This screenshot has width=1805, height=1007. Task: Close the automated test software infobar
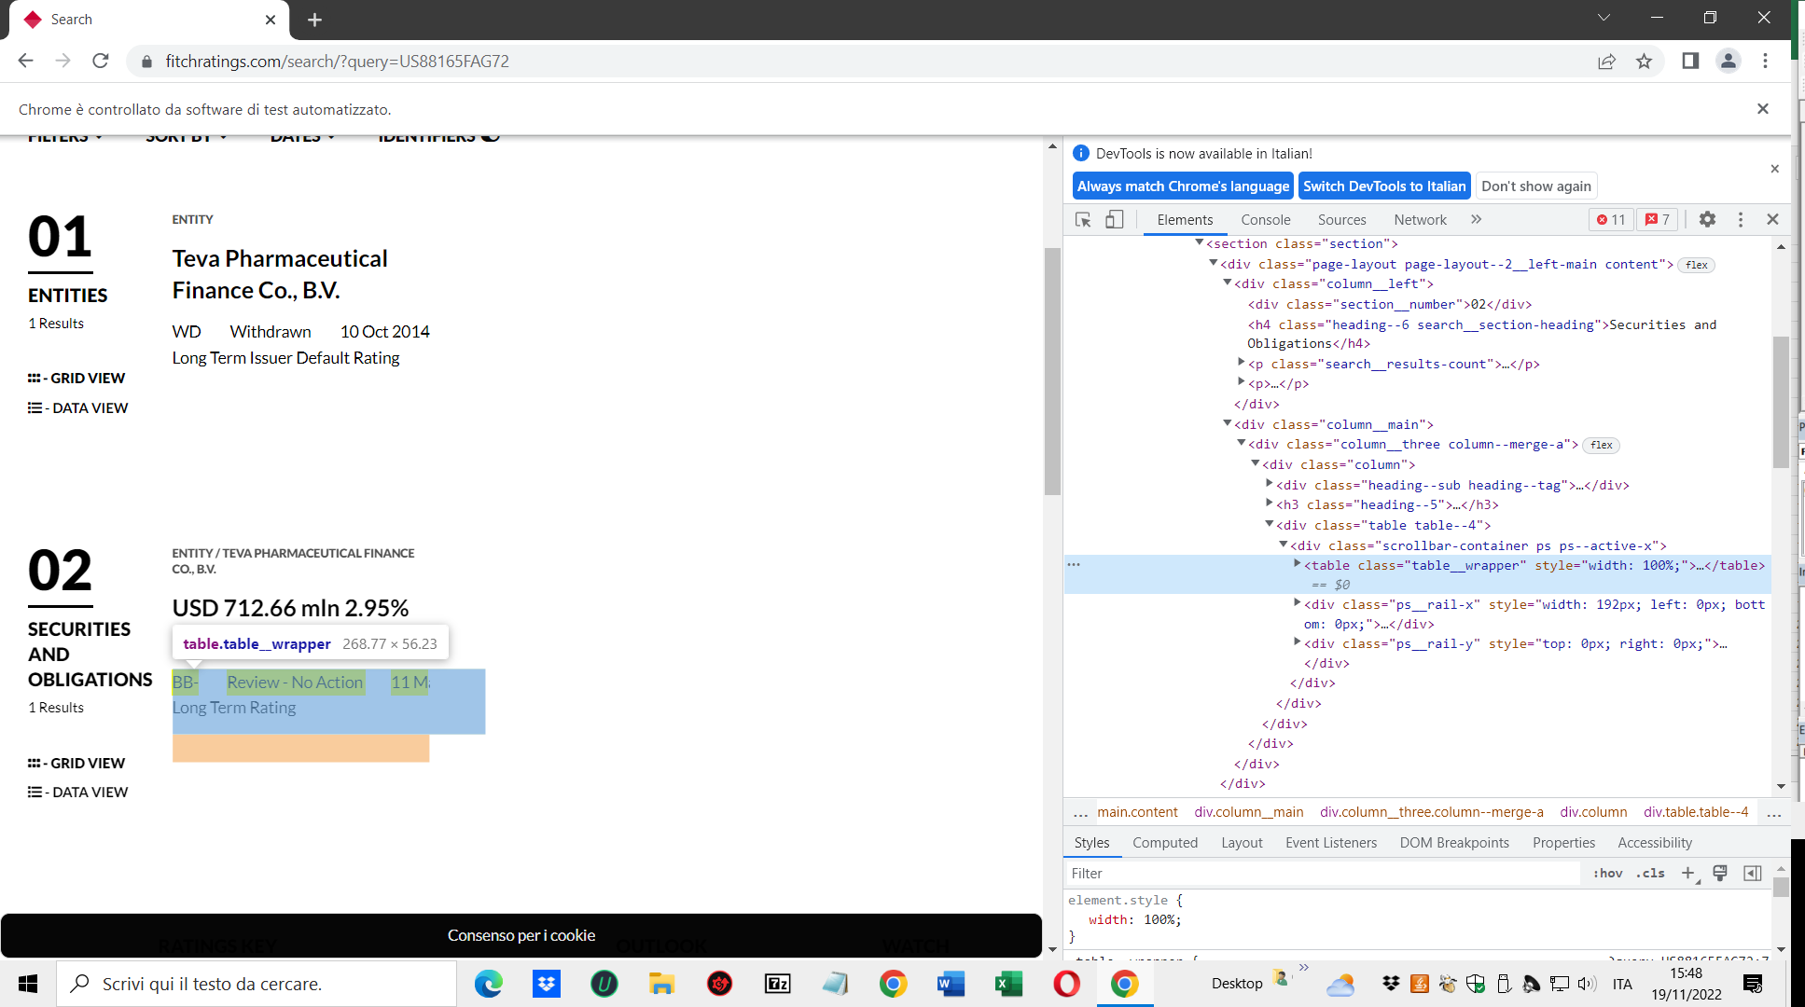1762,109
